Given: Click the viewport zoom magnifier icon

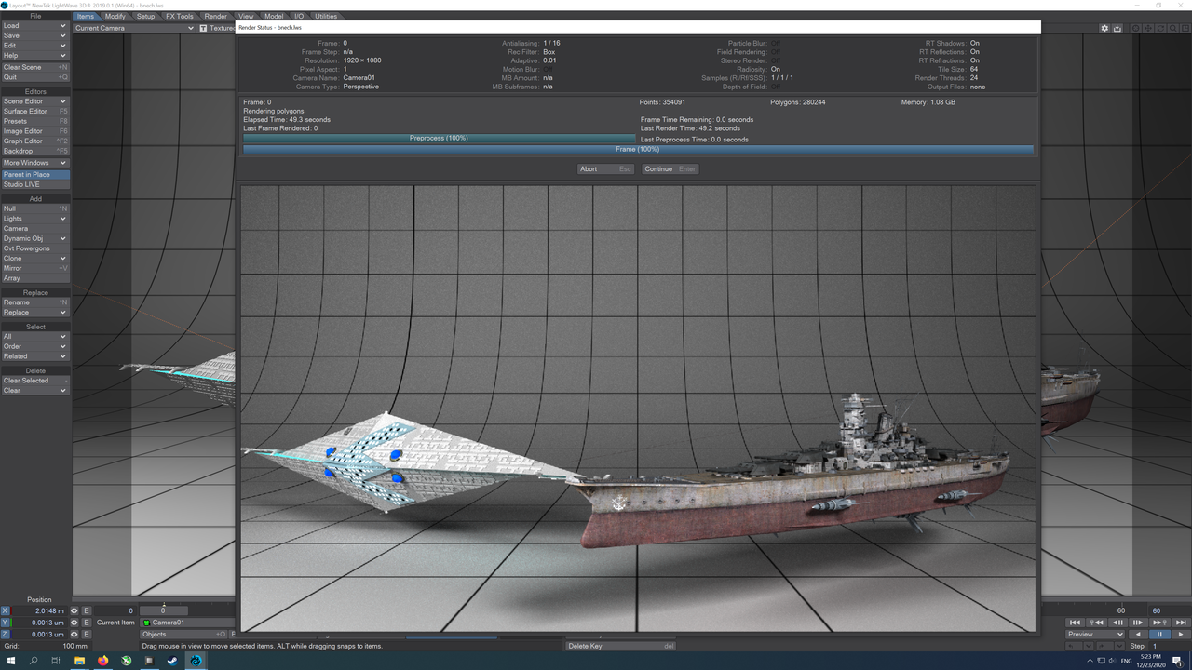Looking at the screenshot, I should click(1172, 29).
